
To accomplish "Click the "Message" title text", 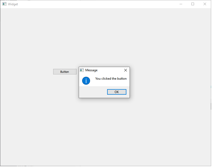I will (91, 70).
